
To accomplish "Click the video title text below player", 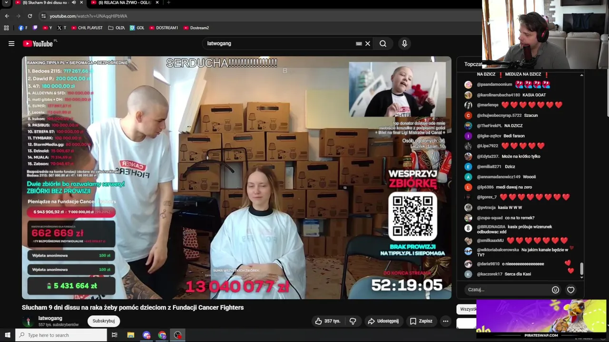I will pos(133,308).
